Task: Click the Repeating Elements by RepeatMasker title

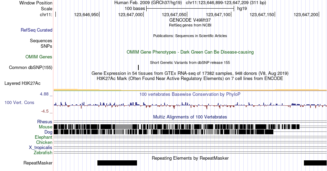Action: click(190, 158)
